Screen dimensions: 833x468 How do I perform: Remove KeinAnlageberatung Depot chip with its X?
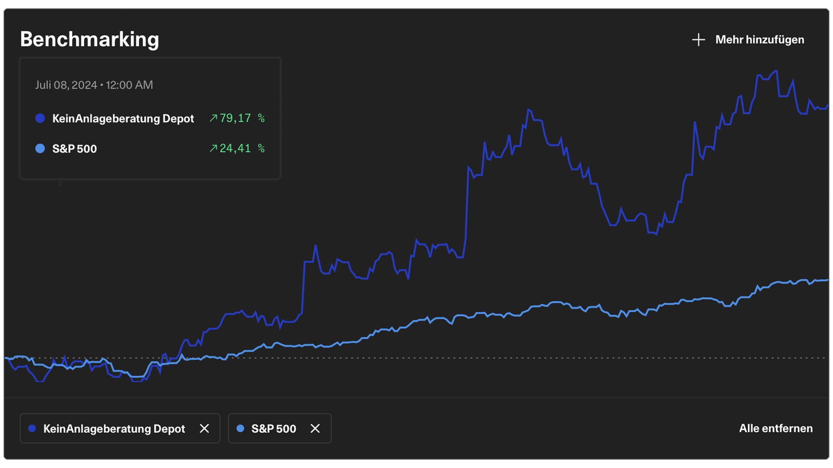tap(204, 429)
